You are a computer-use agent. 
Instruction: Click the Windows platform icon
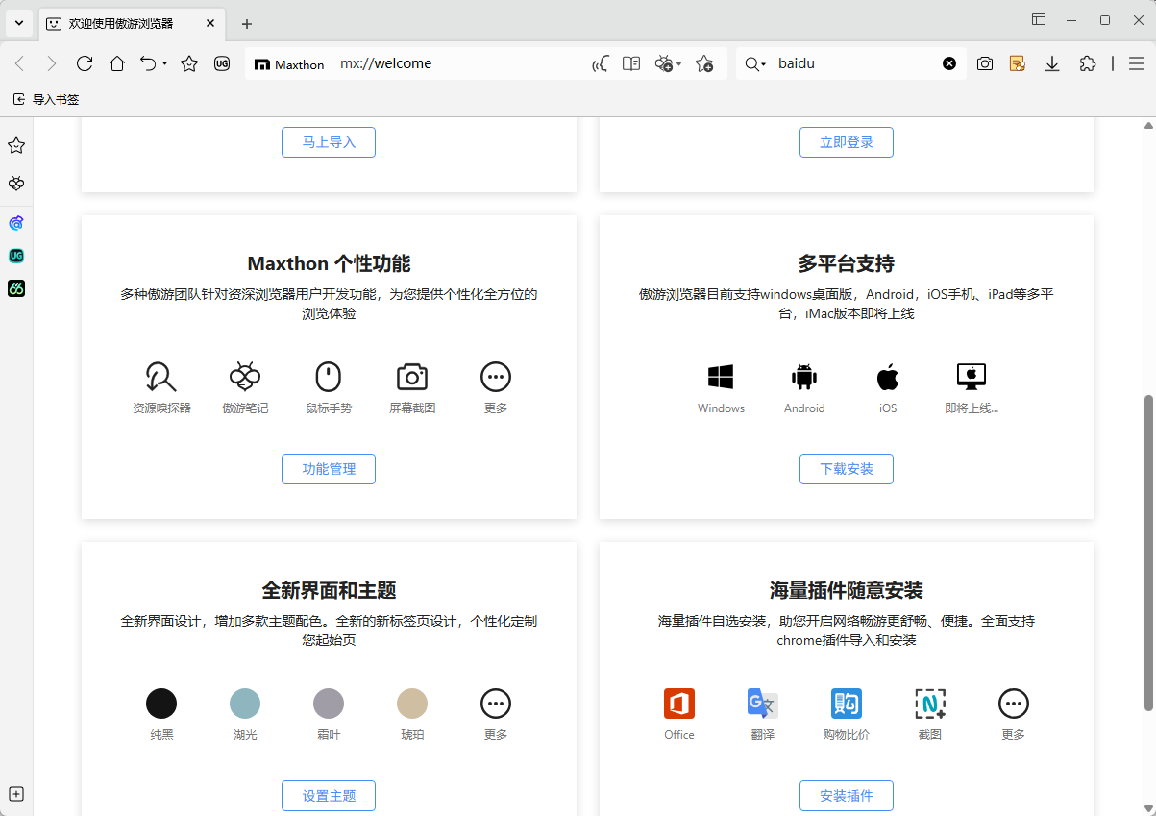(x=721, y=376)
